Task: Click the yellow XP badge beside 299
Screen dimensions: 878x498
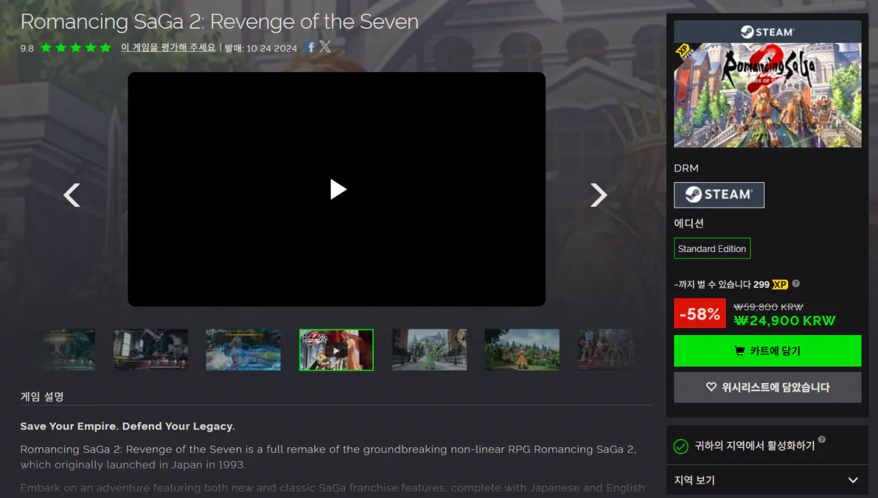Action: 780,284
